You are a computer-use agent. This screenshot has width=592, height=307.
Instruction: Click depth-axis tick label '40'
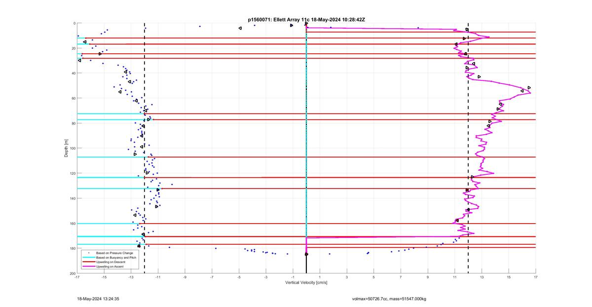(x=73, y=73)
